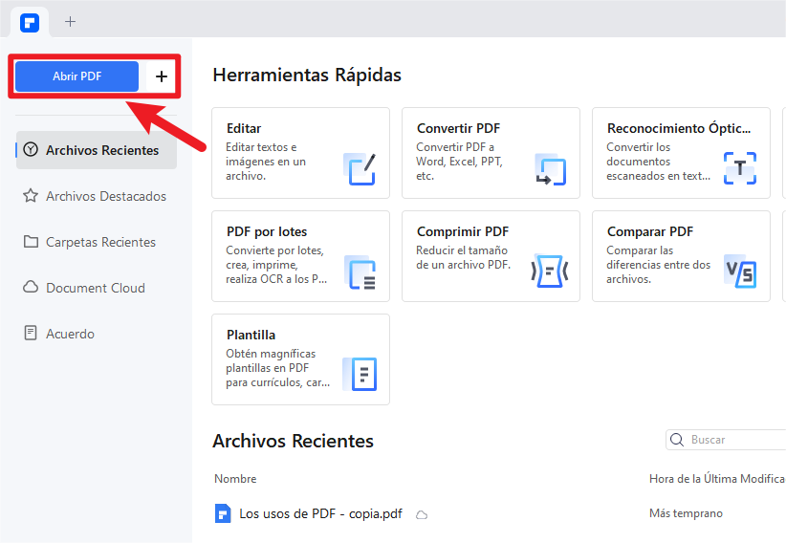Screen dimensions: 786x543
Task: Open Los usos de PDF - copia.pdf
Action: 321,514
